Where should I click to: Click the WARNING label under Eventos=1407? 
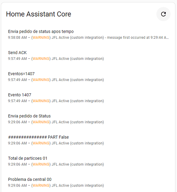(41, 80)
